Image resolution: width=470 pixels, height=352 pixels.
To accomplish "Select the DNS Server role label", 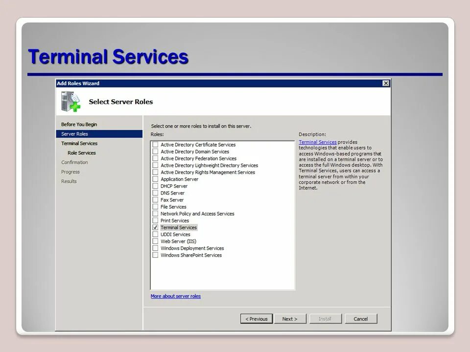I will point(172,193).
